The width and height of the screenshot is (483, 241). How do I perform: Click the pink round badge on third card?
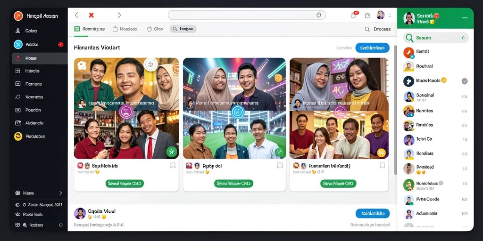pos(340,112)
